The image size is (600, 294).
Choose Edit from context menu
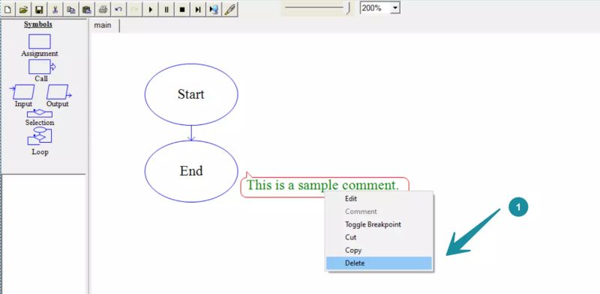pos(379,198)
